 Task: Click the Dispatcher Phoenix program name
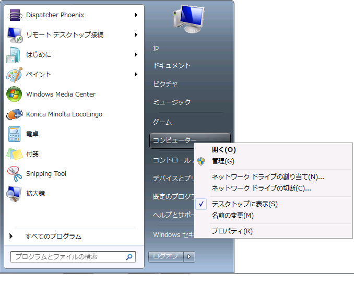tap(55, 15)
